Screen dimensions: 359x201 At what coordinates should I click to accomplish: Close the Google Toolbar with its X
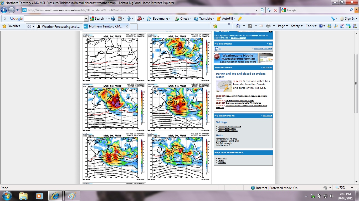point(5,19)
